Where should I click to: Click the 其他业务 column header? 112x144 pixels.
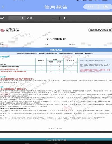pos(70,61)
